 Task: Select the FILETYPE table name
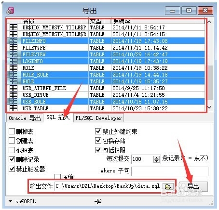pos(34,48)
